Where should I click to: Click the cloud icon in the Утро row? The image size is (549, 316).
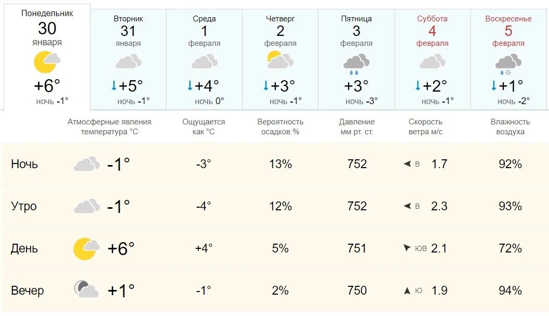click(86, 206)
